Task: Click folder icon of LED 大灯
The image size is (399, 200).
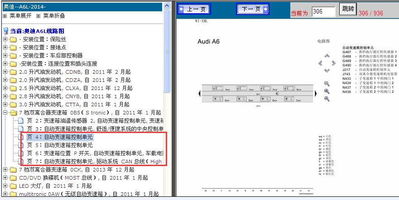Action: [x=13, y=186]
